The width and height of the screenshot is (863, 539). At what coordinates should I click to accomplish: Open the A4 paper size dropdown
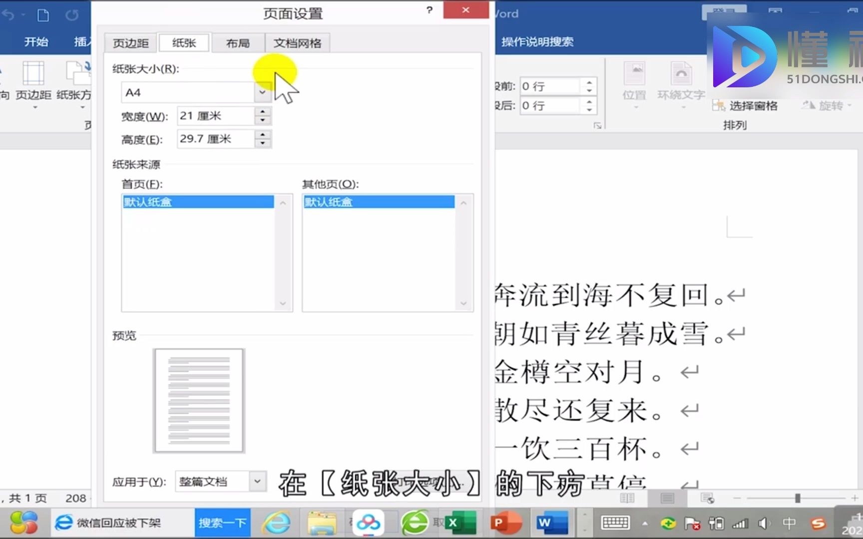click(262, 92)
